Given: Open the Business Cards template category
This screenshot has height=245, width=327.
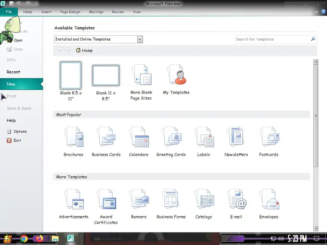Looking at the screenshot, I should point(106,142).
